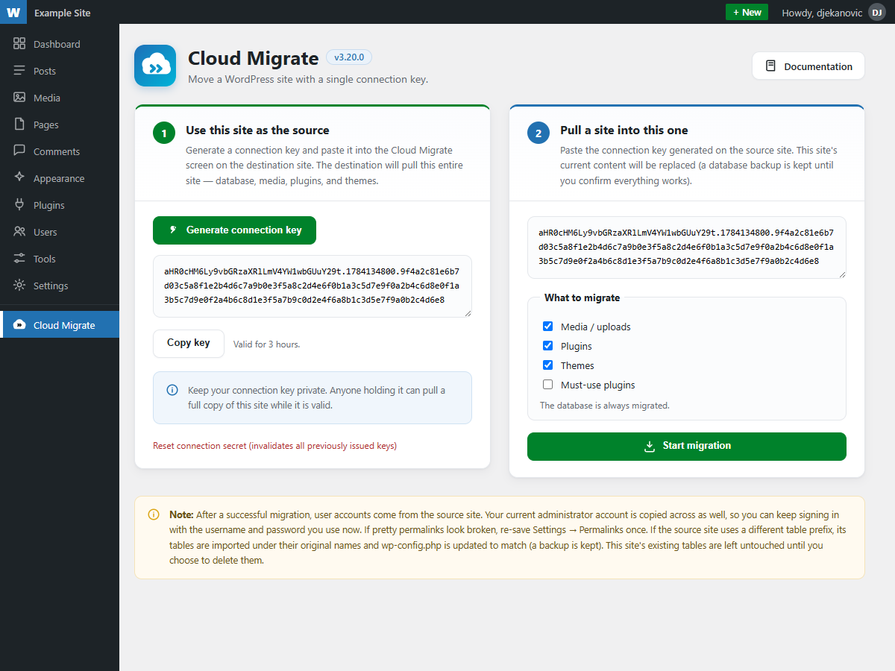Open Pages in sidebar

tap(60, 125)
